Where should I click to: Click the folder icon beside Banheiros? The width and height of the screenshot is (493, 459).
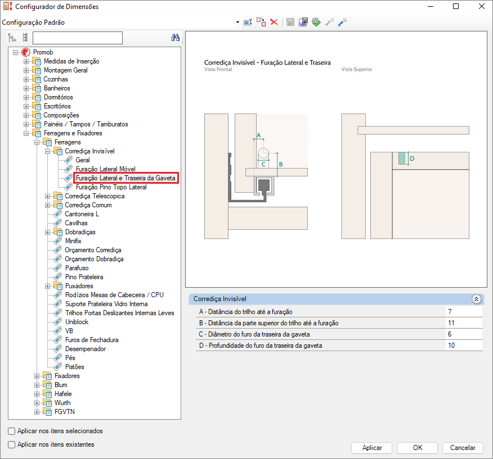37,89
